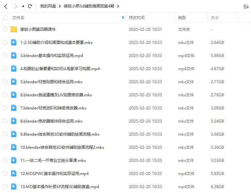The image size is (251, 193).
Task: Go back with the left arrow
Action: coord(6,7)
